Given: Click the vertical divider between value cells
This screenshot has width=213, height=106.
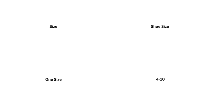Looking at the screenshot, I should coord(107,79).
